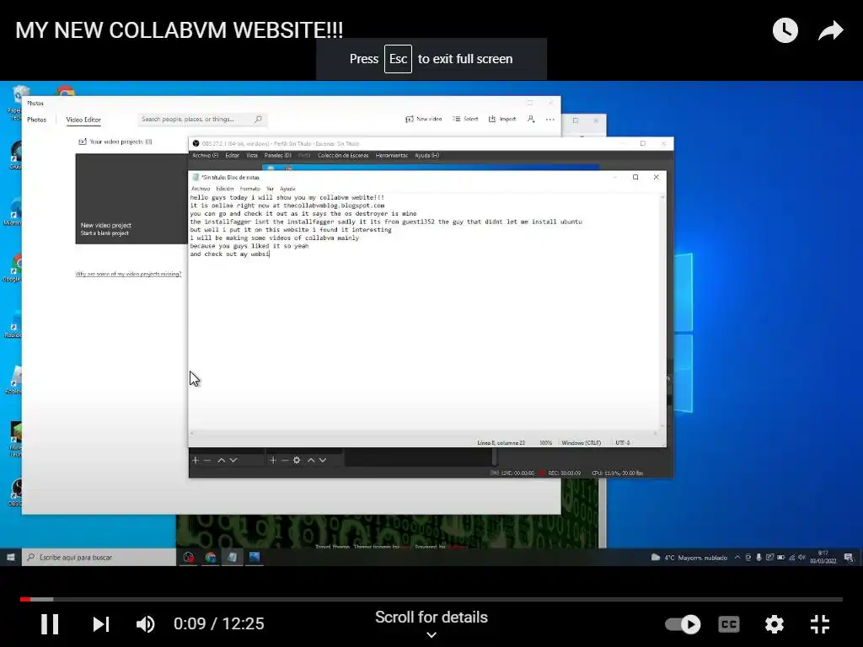Click Chrome icon in the taskbar

(x=210, y=558)
